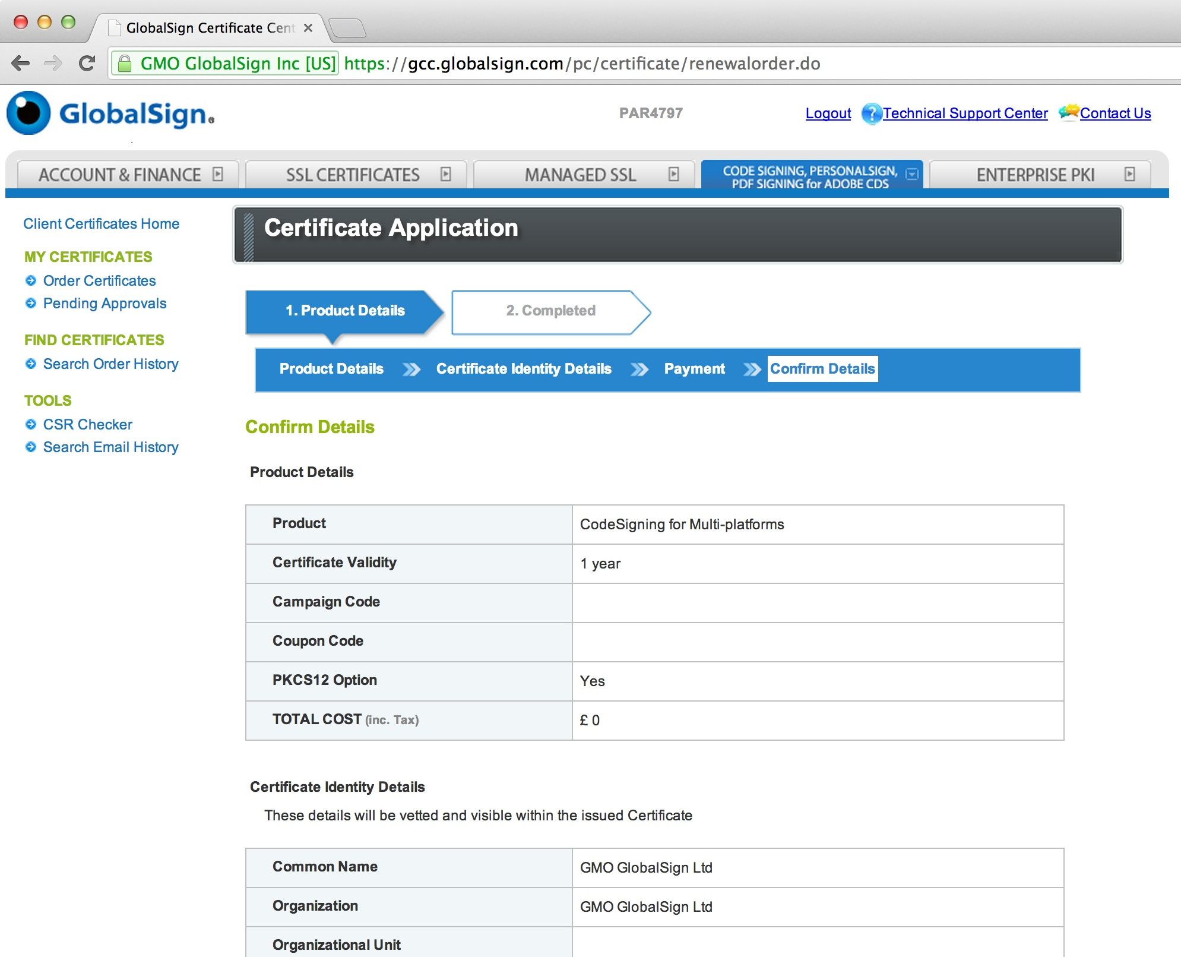The image size is (1181, 957).
Task: Open the Technical Support Center link
Action: tap(965, 113)
